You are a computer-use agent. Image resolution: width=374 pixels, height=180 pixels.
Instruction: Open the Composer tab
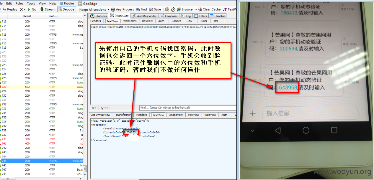pyautogui.click(x=169, y=16)
